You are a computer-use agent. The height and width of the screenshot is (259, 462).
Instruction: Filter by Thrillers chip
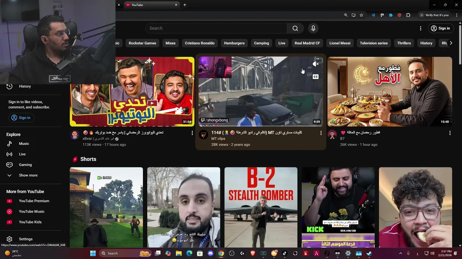point(404,43)
